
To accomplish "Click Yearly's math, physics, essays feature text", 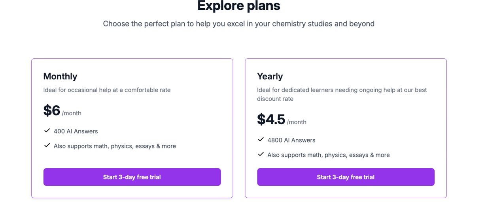I will click(x=329, y=155).
